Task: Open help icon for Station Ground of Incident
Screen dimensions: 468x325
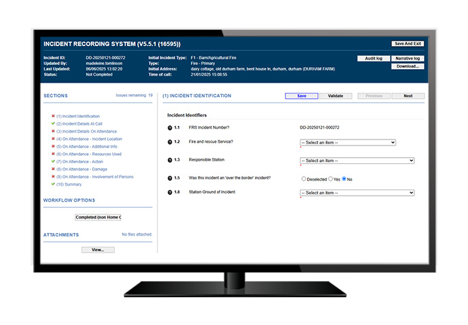Action: pos(170,193)
